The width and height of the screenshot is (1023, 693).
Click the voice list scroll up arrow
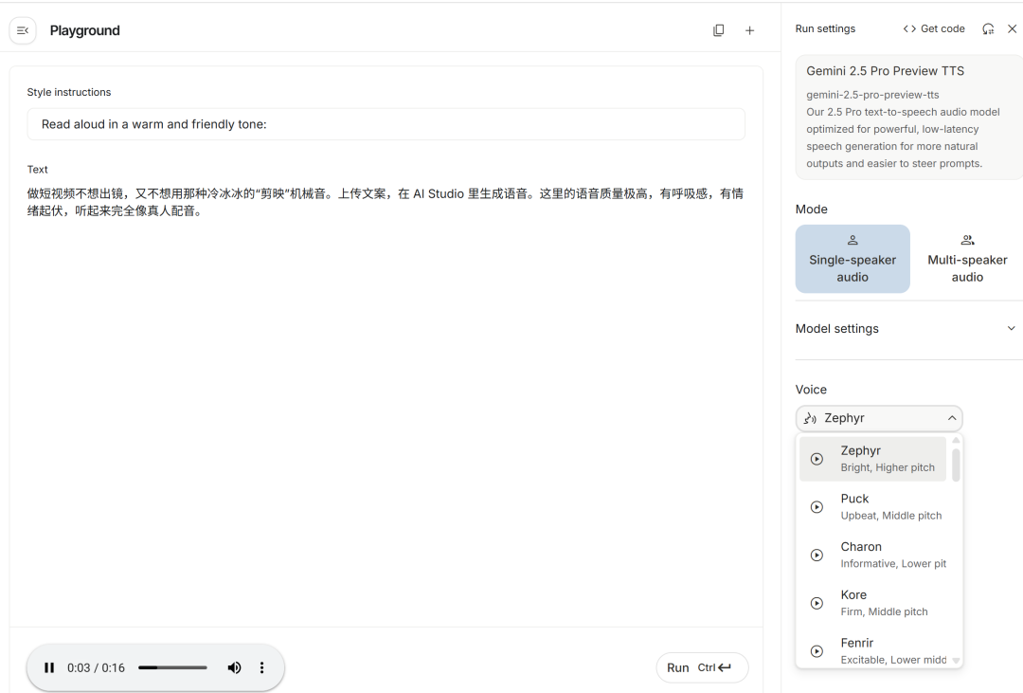point(956,441)
